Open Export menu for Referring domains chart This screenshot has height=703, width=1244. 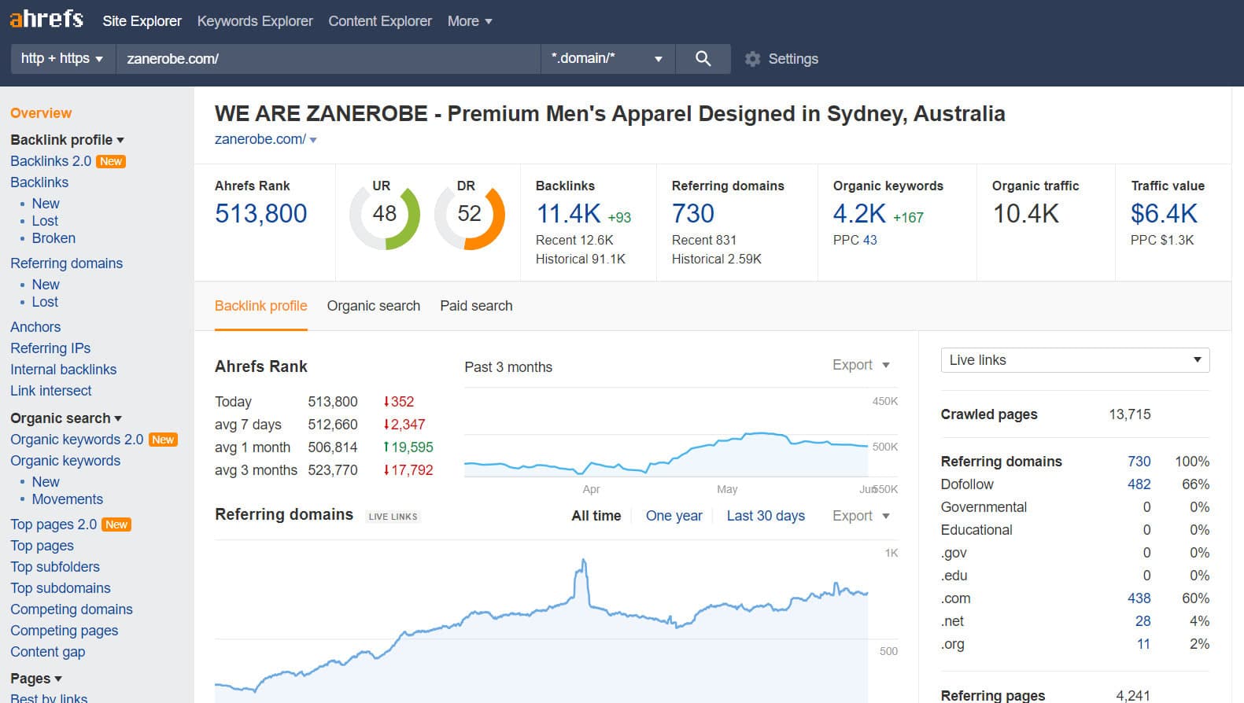pyautogui.click(x=861, y=516)
